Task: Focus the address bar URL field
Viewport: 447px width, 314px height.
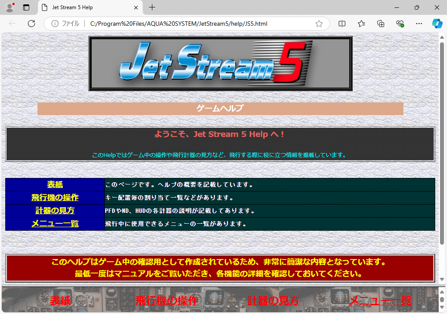Action: pyautogui.click(x=179, y=24)
